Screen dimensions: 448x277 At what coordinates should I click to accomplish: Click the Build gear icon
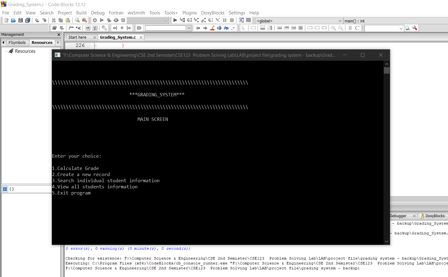pos(95,20)
